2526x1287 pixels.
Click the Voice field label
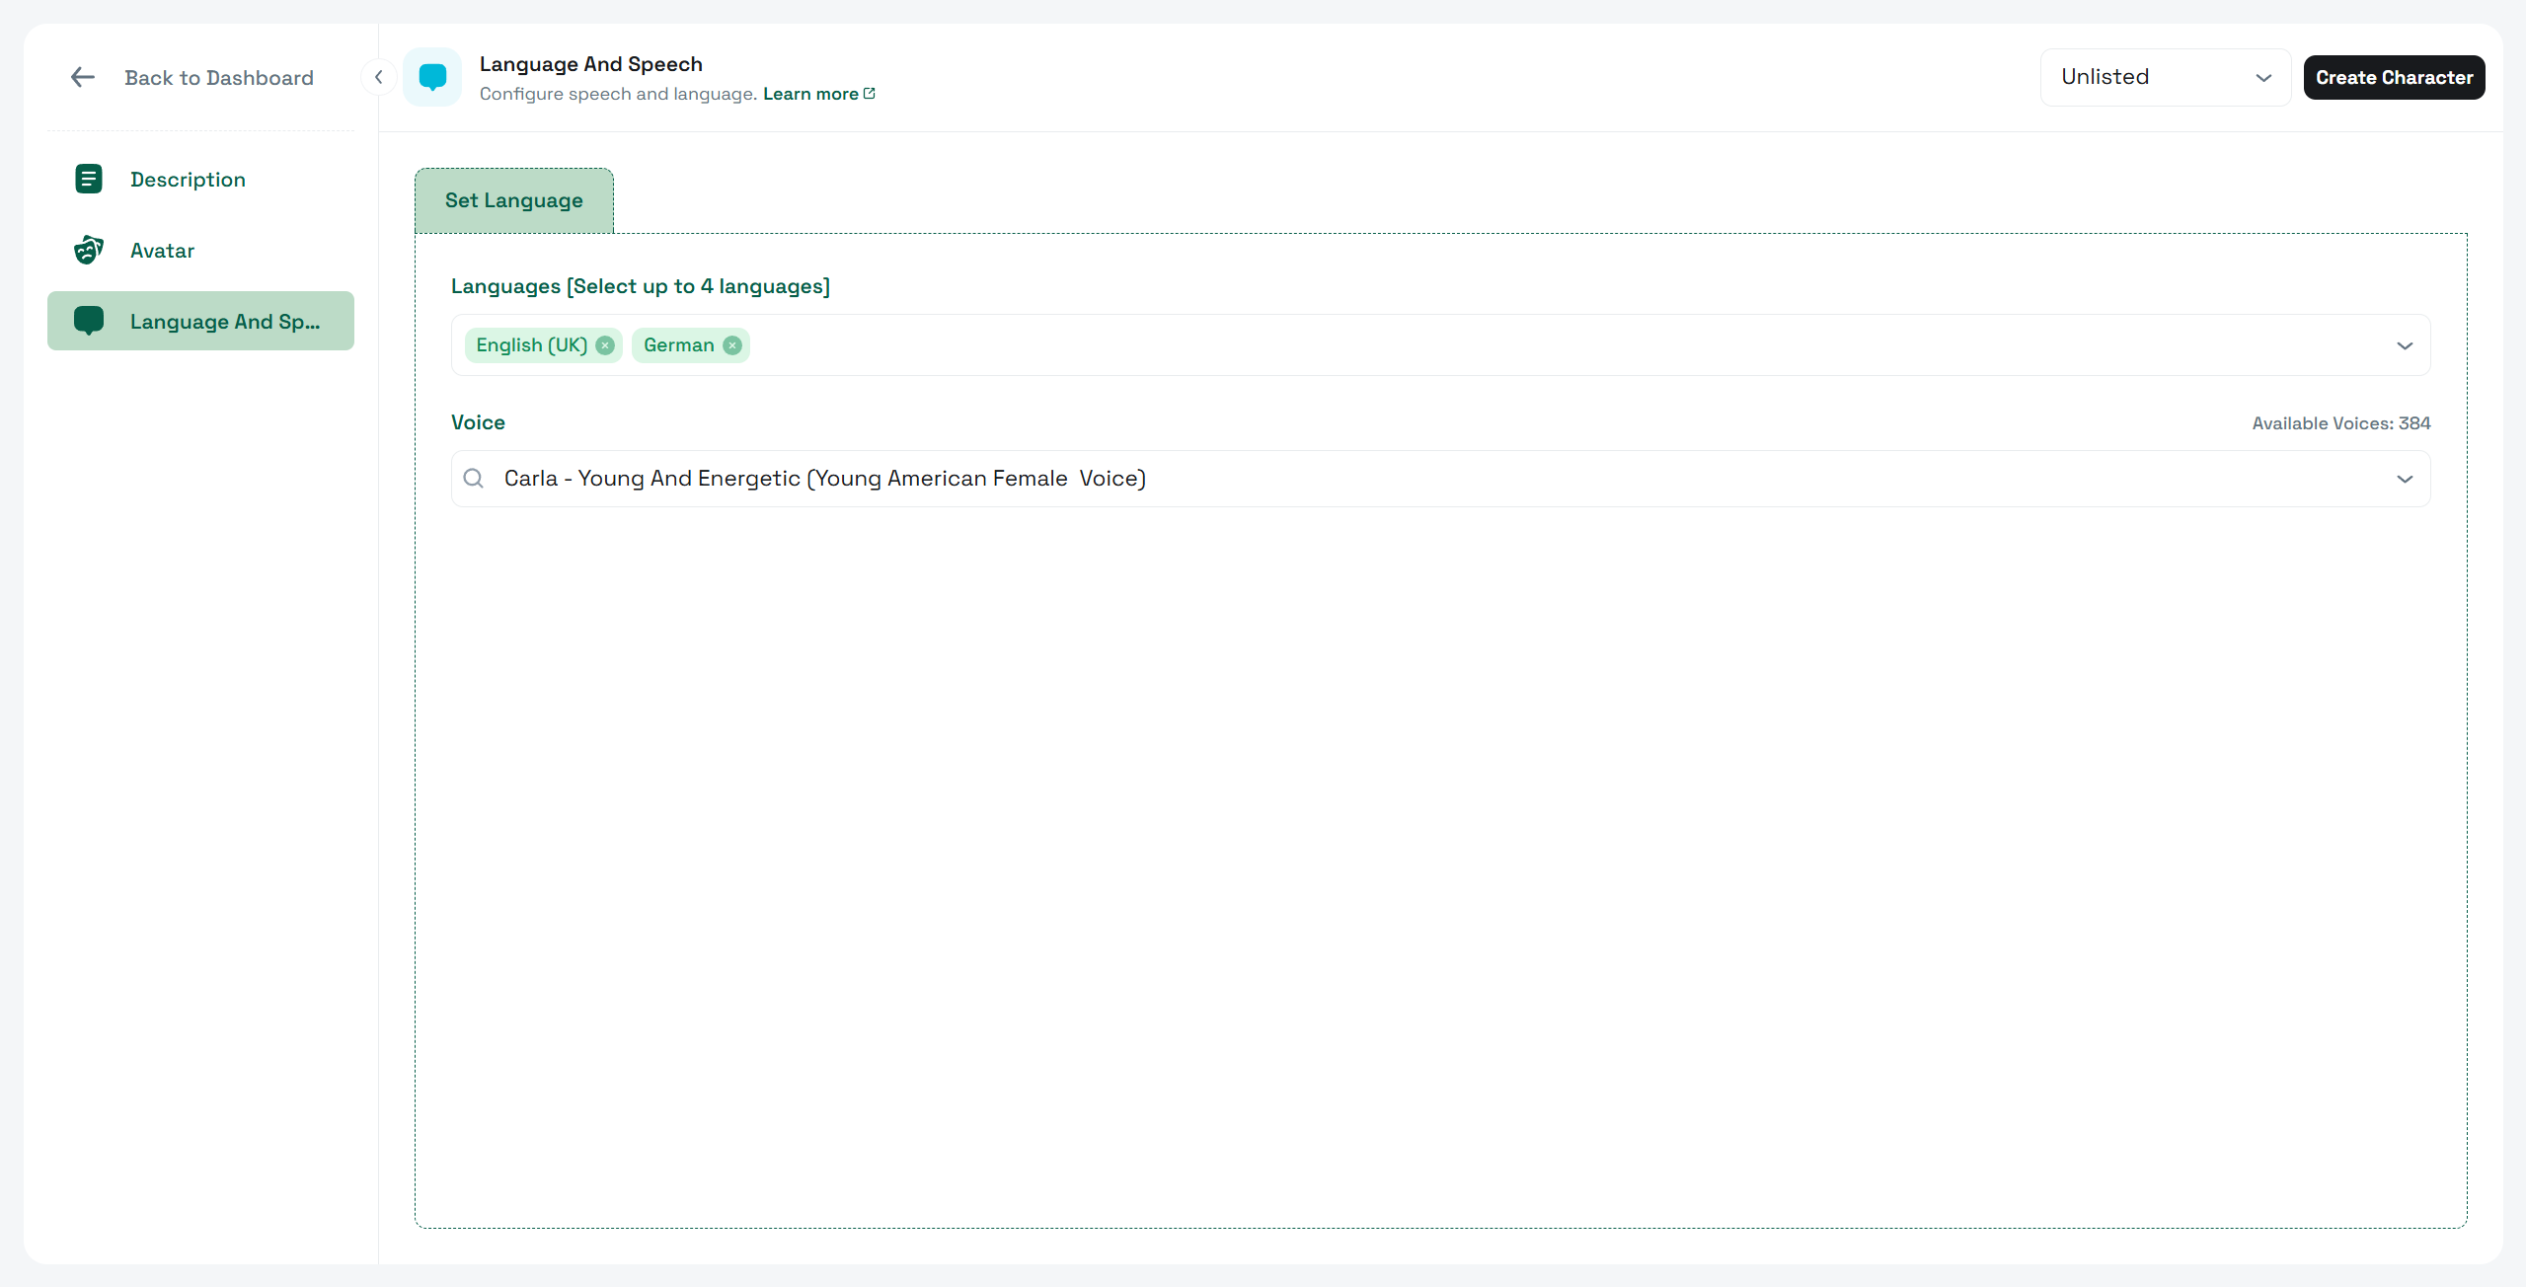click(478, 422)
